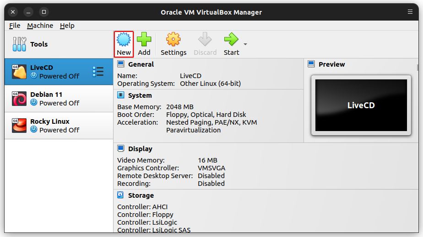423x237 pixels.
Task: Click the System section heading
Action: point(140,95)
